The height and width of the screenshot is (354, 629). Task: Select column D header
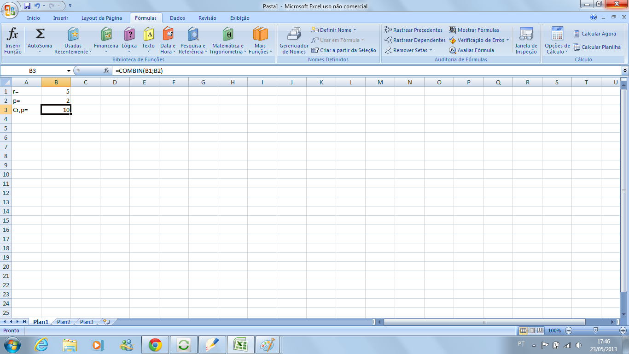(115, 82)
